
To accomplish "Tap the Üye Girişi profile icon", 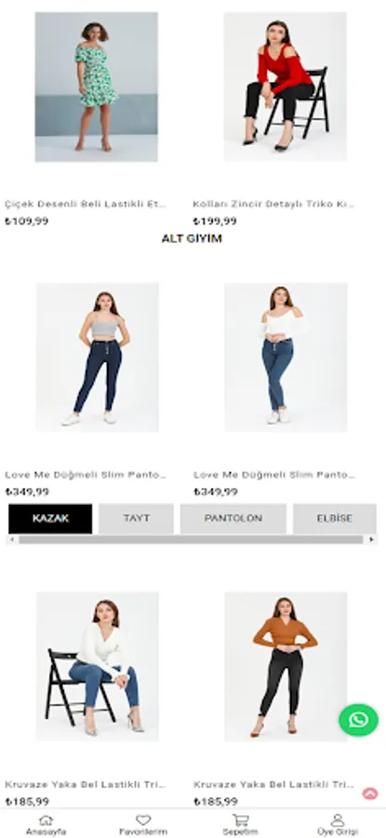I will 338,819.
